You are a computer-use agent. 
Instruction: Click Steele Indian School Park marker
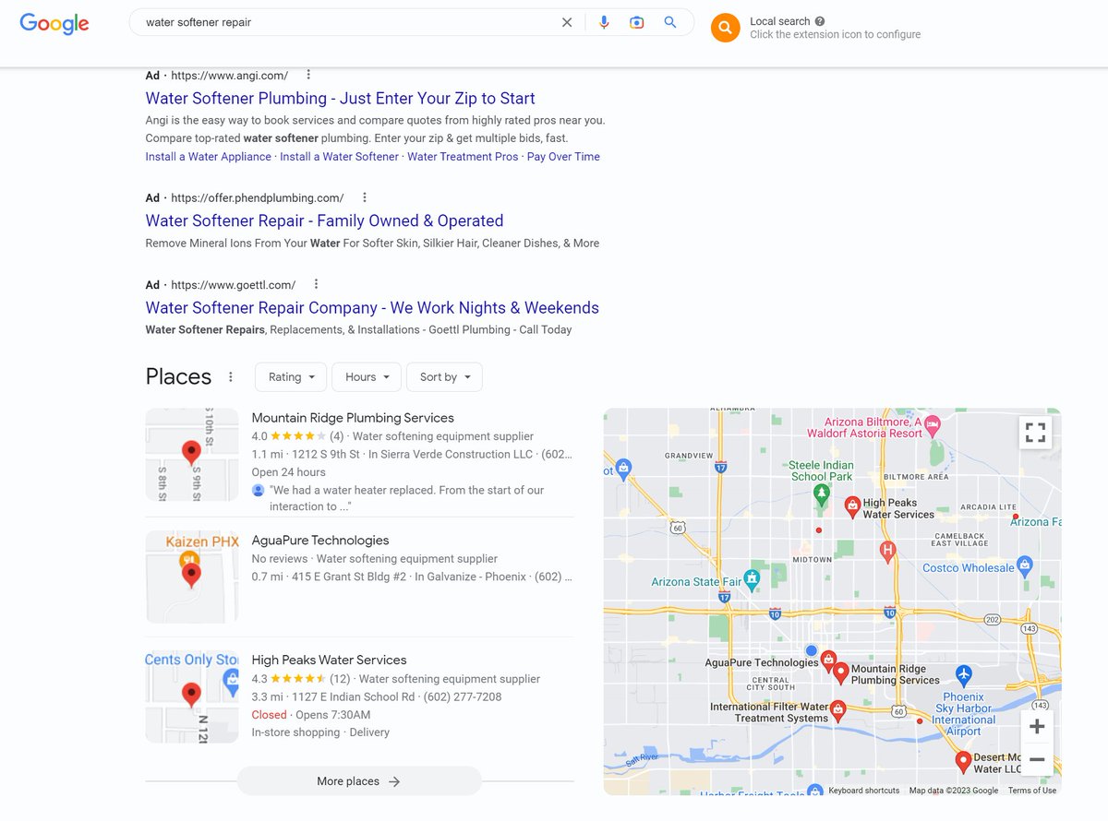[x=822, y=495]
